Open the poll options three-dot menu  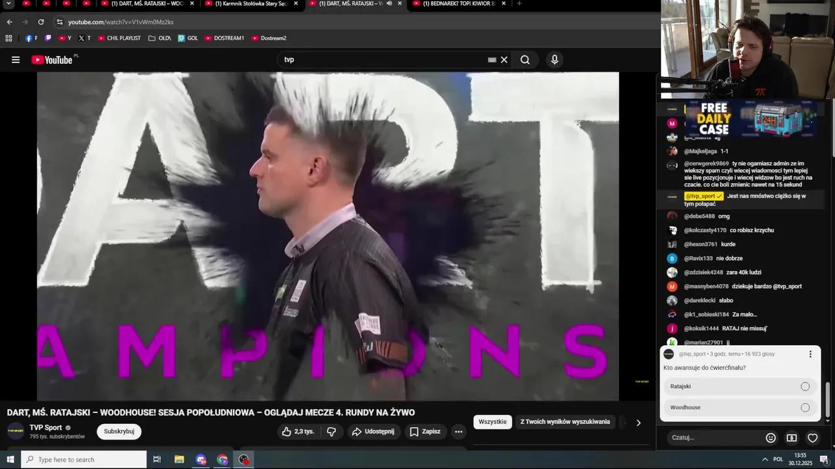[x=810, y=354]
